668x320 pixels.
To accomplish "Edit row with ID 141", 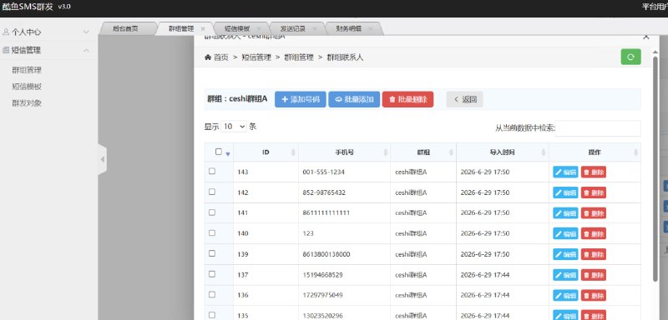I will (x=565, y=212).
